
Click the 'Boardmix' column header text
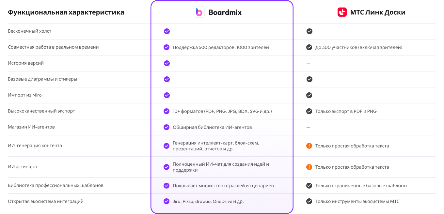tap(225, 13)
